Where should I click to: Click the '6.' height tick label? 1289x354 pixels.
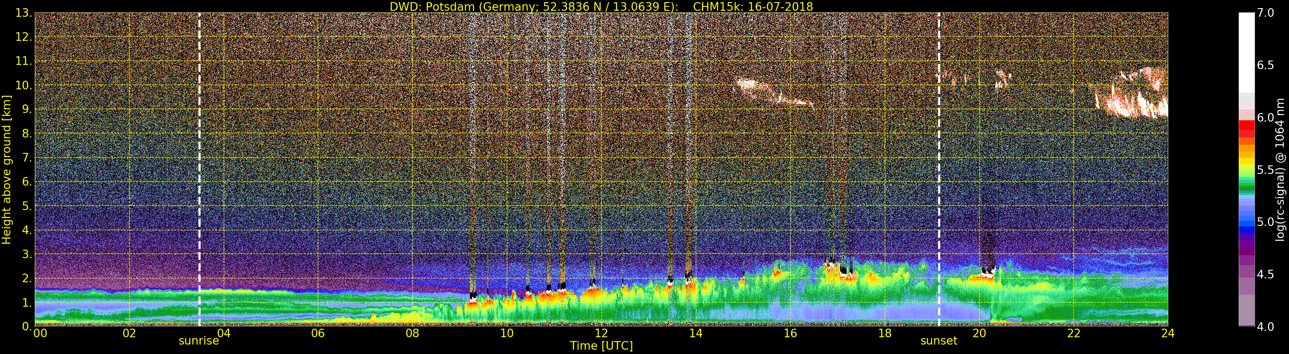(26, 182)
